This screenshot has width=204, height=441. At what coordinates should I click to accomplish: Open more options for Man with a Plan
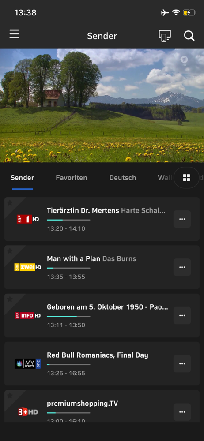(182, 267)
